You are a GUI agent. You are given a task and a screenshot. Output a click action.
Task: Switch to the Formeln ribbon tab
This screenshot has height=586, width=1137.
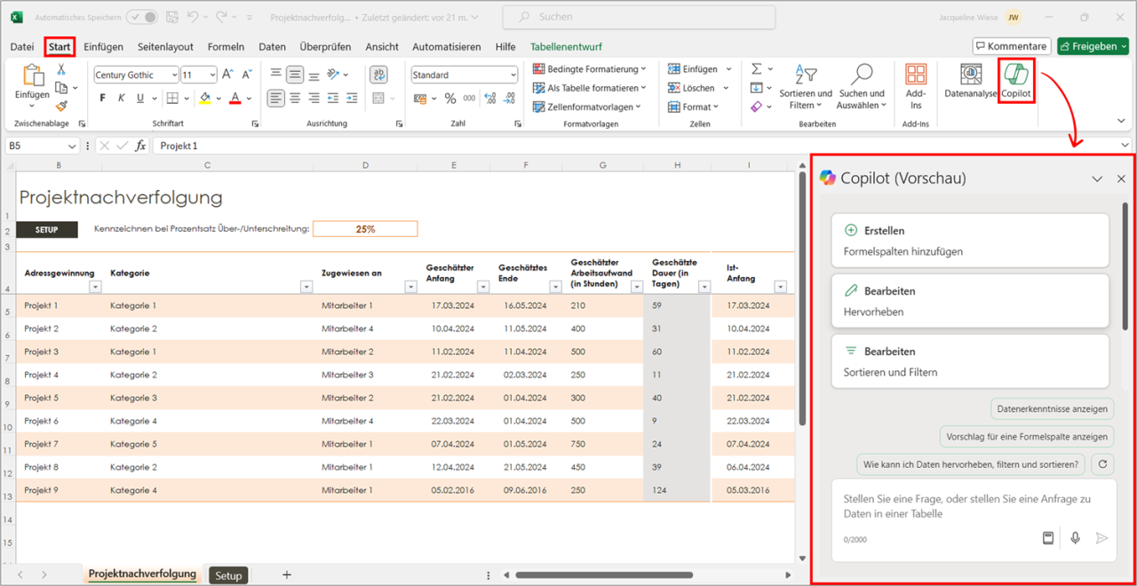(x=226, y=46)
